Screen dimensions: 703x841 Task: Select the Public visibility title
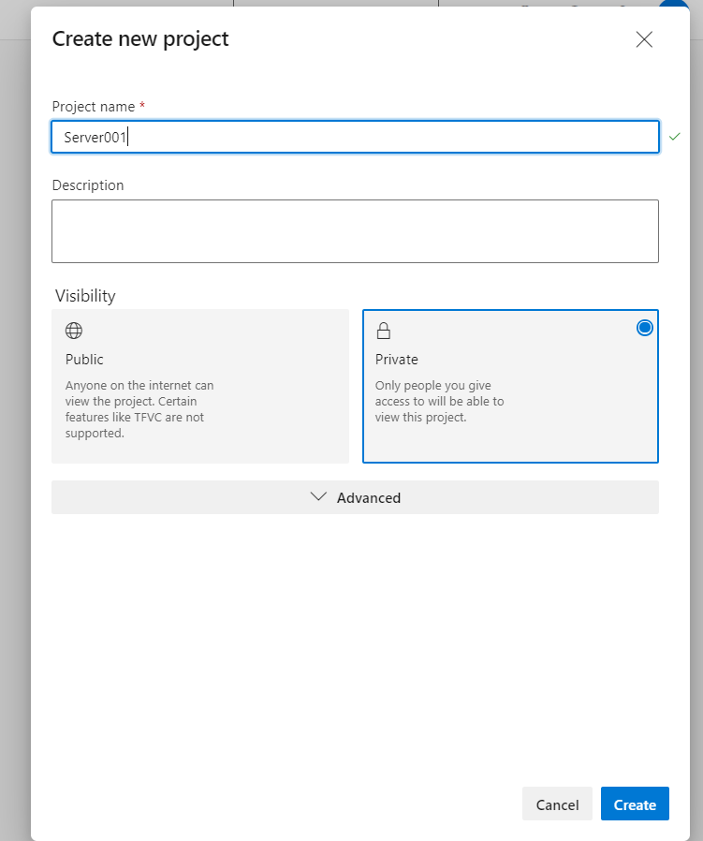pos(84,360)
